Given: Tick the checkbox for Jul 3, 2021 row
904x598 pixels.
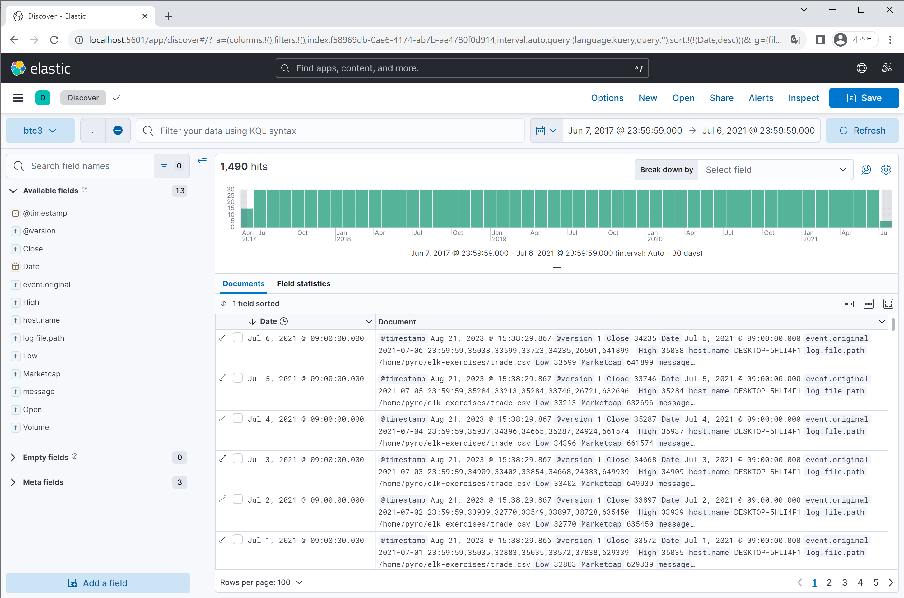Looking at the screenshot, I should 237,459.
